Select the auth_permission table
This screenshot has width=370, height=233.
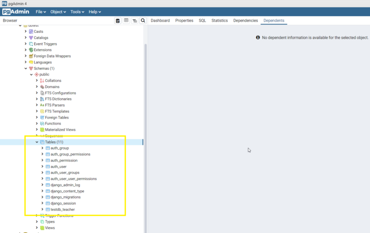(x=64, y=160)
